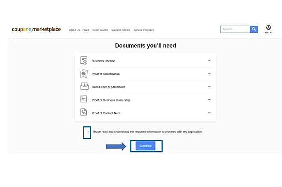The image size is (282, 187).
Task: Expand the Proof of Business Ownership chevron
Action: (209, 99)
